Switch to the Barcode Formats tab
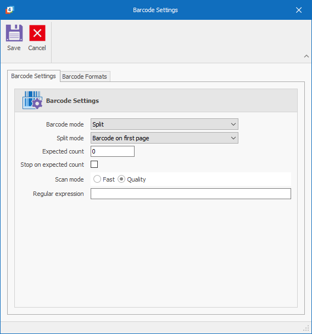 [x=85, y=76]
